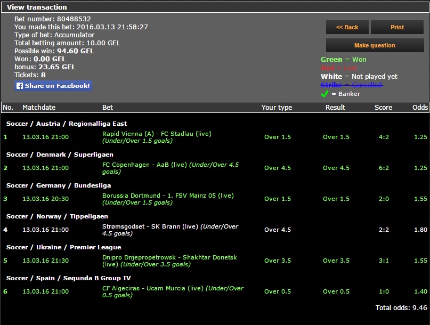Click the 3:1 score for Dnipro

[384, 261]
